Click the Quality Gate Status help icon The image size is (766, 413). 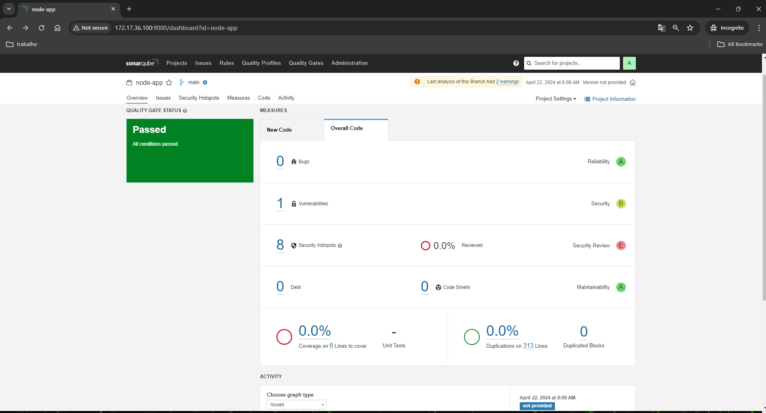[x=185, y=111]
